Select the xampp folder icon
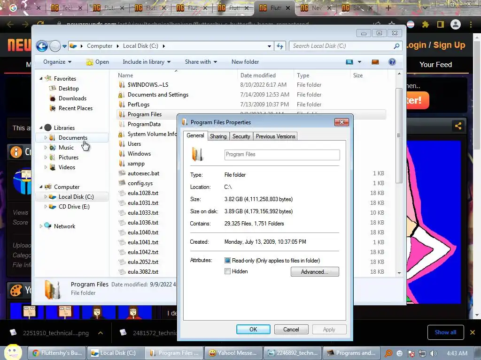Screen dimensions: 481x360 pos(122,164)
